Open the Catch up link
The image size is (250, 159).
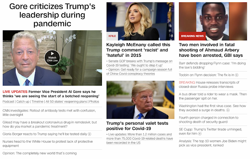23,101
